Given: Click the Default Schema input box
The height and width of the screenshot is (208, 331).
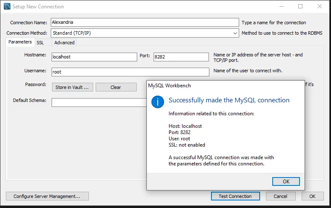Looking at the screenshot, I should point(99,102).
